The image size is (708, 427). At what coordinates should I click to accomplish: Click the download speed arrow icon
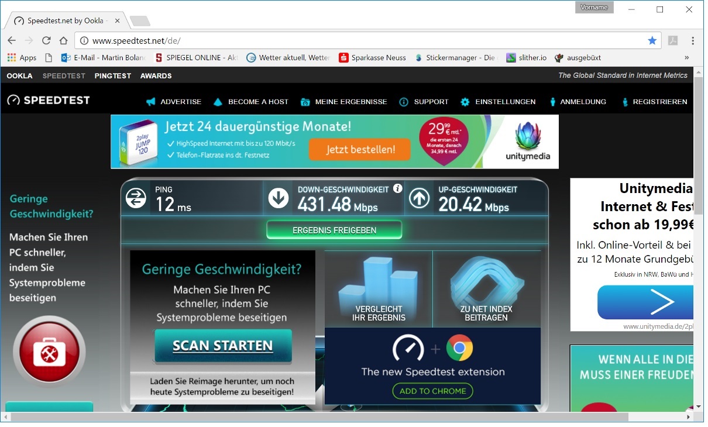click(279, 198)
